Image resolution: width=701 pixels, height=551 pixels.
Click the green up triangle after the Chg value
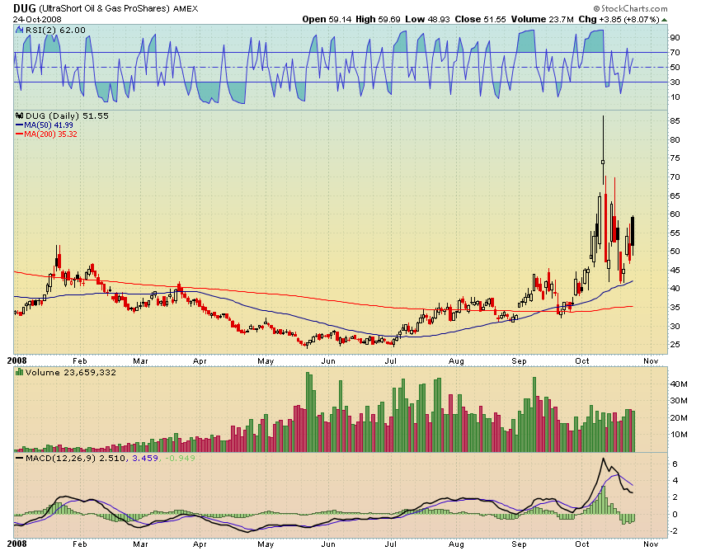click(665, 20)
